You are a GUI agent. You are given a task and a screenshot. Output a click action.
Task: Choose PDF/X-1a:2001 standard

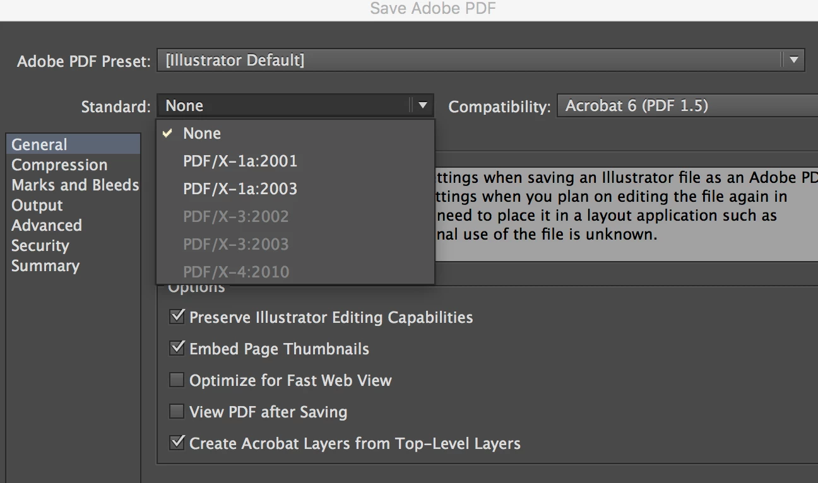(295, 161)
